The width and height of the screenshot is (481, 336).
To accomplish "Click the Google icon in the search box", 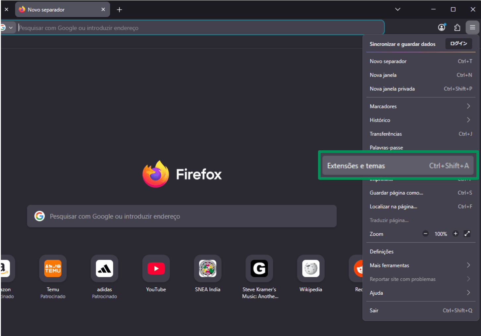I will point(39,216).
